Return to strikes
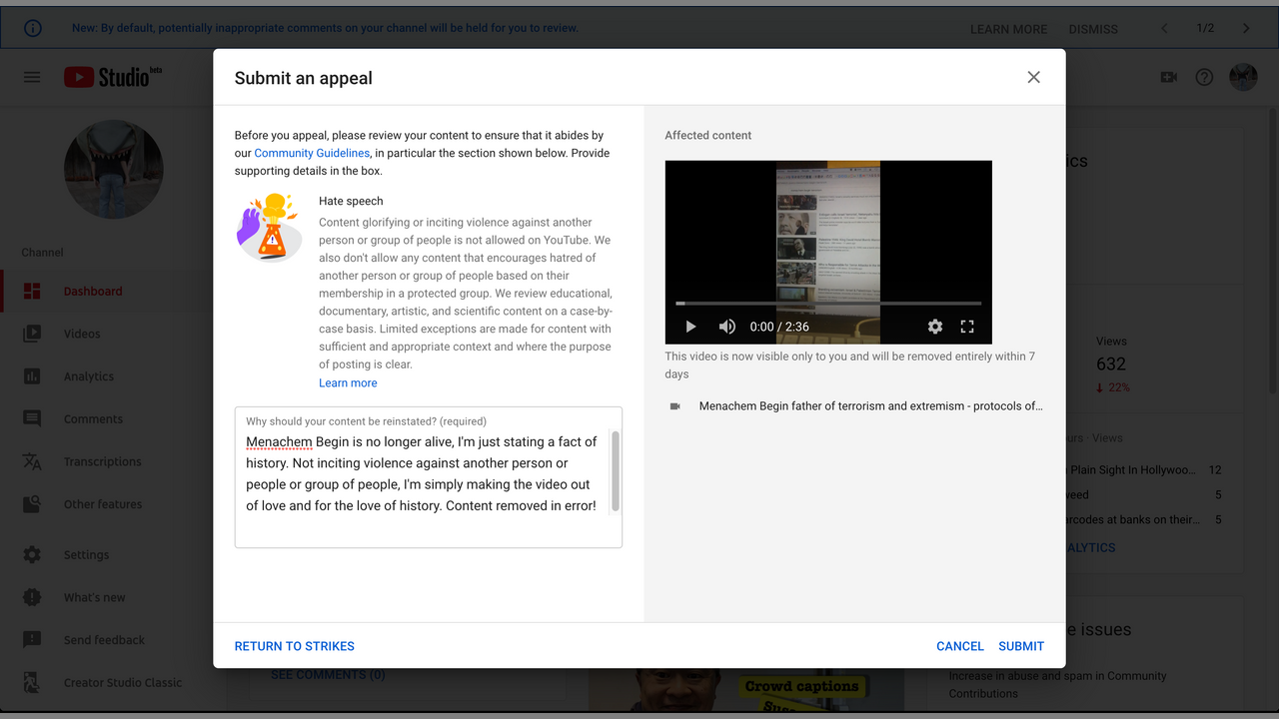This screenshot has height=719, width=1279. (x=294, y=646)
